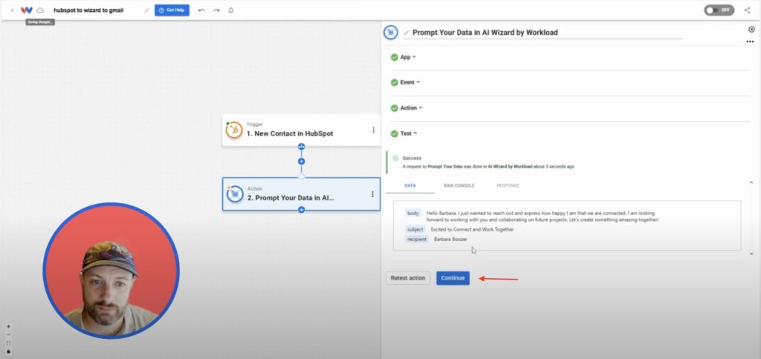The height and width of the screenshot is (359, 761).
Task: Click the Retest action button
Action: pyautogui.click(x=408, y=278)
